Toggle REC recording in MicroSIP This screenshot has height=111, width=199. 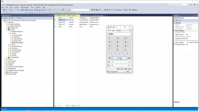pyautogui.click(x=129, y=69)
